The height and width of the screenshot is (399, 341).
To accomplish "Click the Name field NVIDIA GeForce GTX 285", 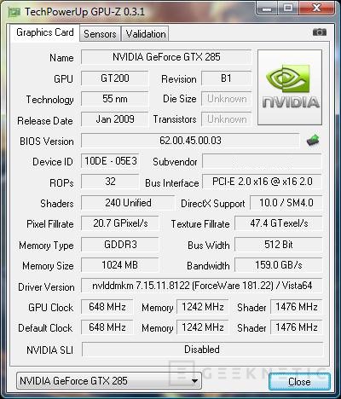I will (x=166, y=57).
